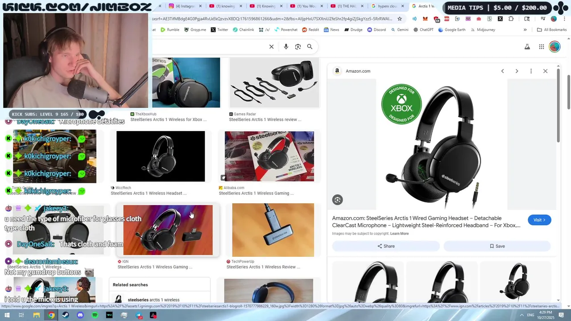Open the Chainlink bookmark

(244, 30)
